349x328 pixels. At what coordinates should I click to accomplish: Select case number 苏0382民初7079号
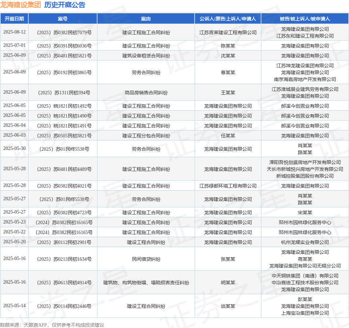64,32
